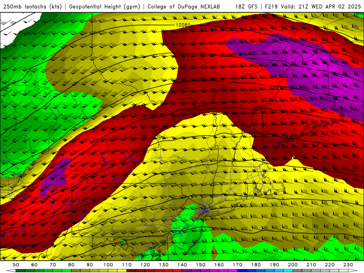Click the 10260 height contour label

coord(253,109)
